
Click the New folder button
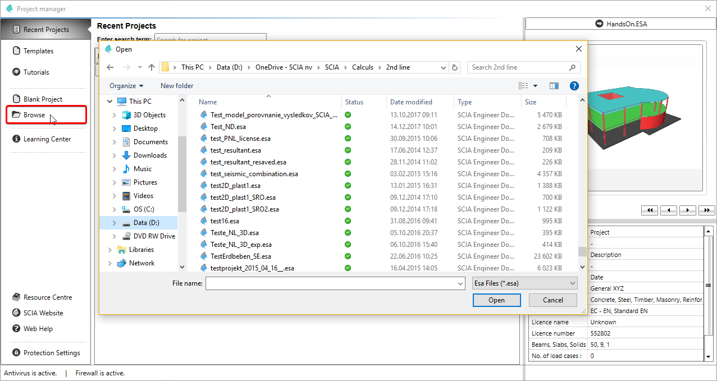(x=177, y=86)
